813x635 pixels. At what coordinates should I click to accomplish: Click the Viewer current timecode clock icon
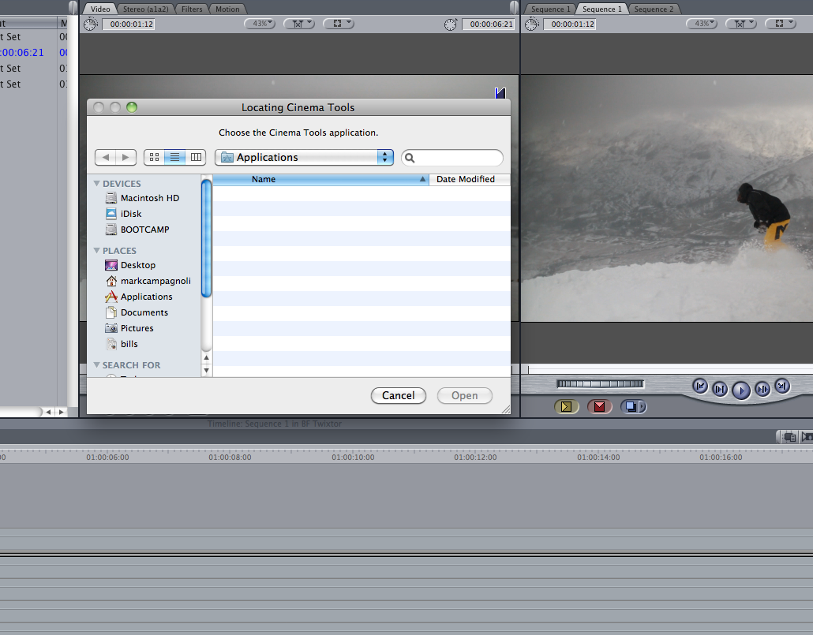point(451,24)
